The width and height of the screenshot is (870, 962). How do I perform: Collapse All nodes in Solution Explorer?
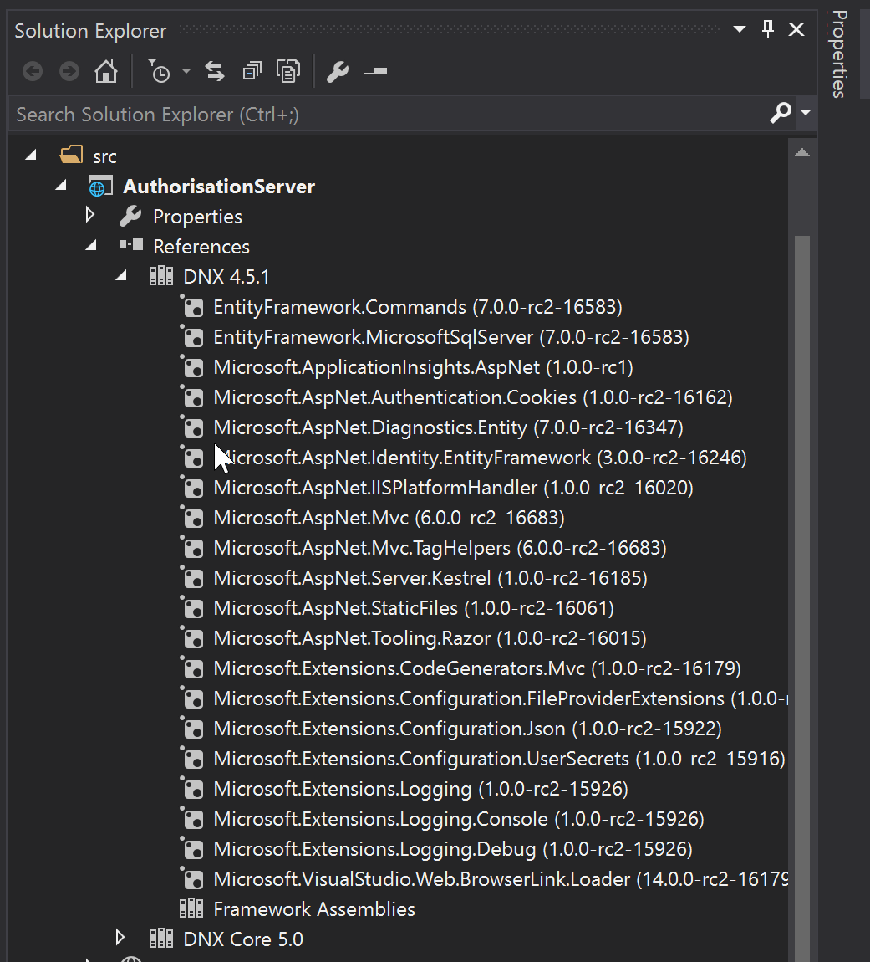click(252, 72)
